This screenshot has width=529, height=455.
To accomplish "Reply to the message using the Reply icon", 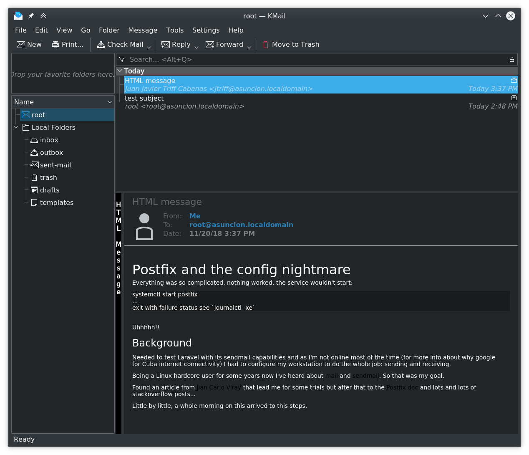I will pyautogui.click(x=166, y=44).
